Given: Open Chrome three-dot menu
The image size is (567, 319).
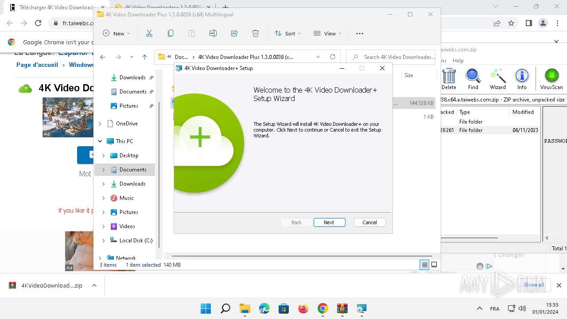Looking at the screenshot, I should coord(558,23).
